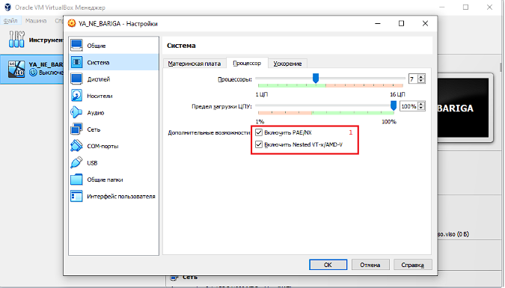Open the COM-порты connector icon
This screenshot has width=505, height=288.
(76, 146)
